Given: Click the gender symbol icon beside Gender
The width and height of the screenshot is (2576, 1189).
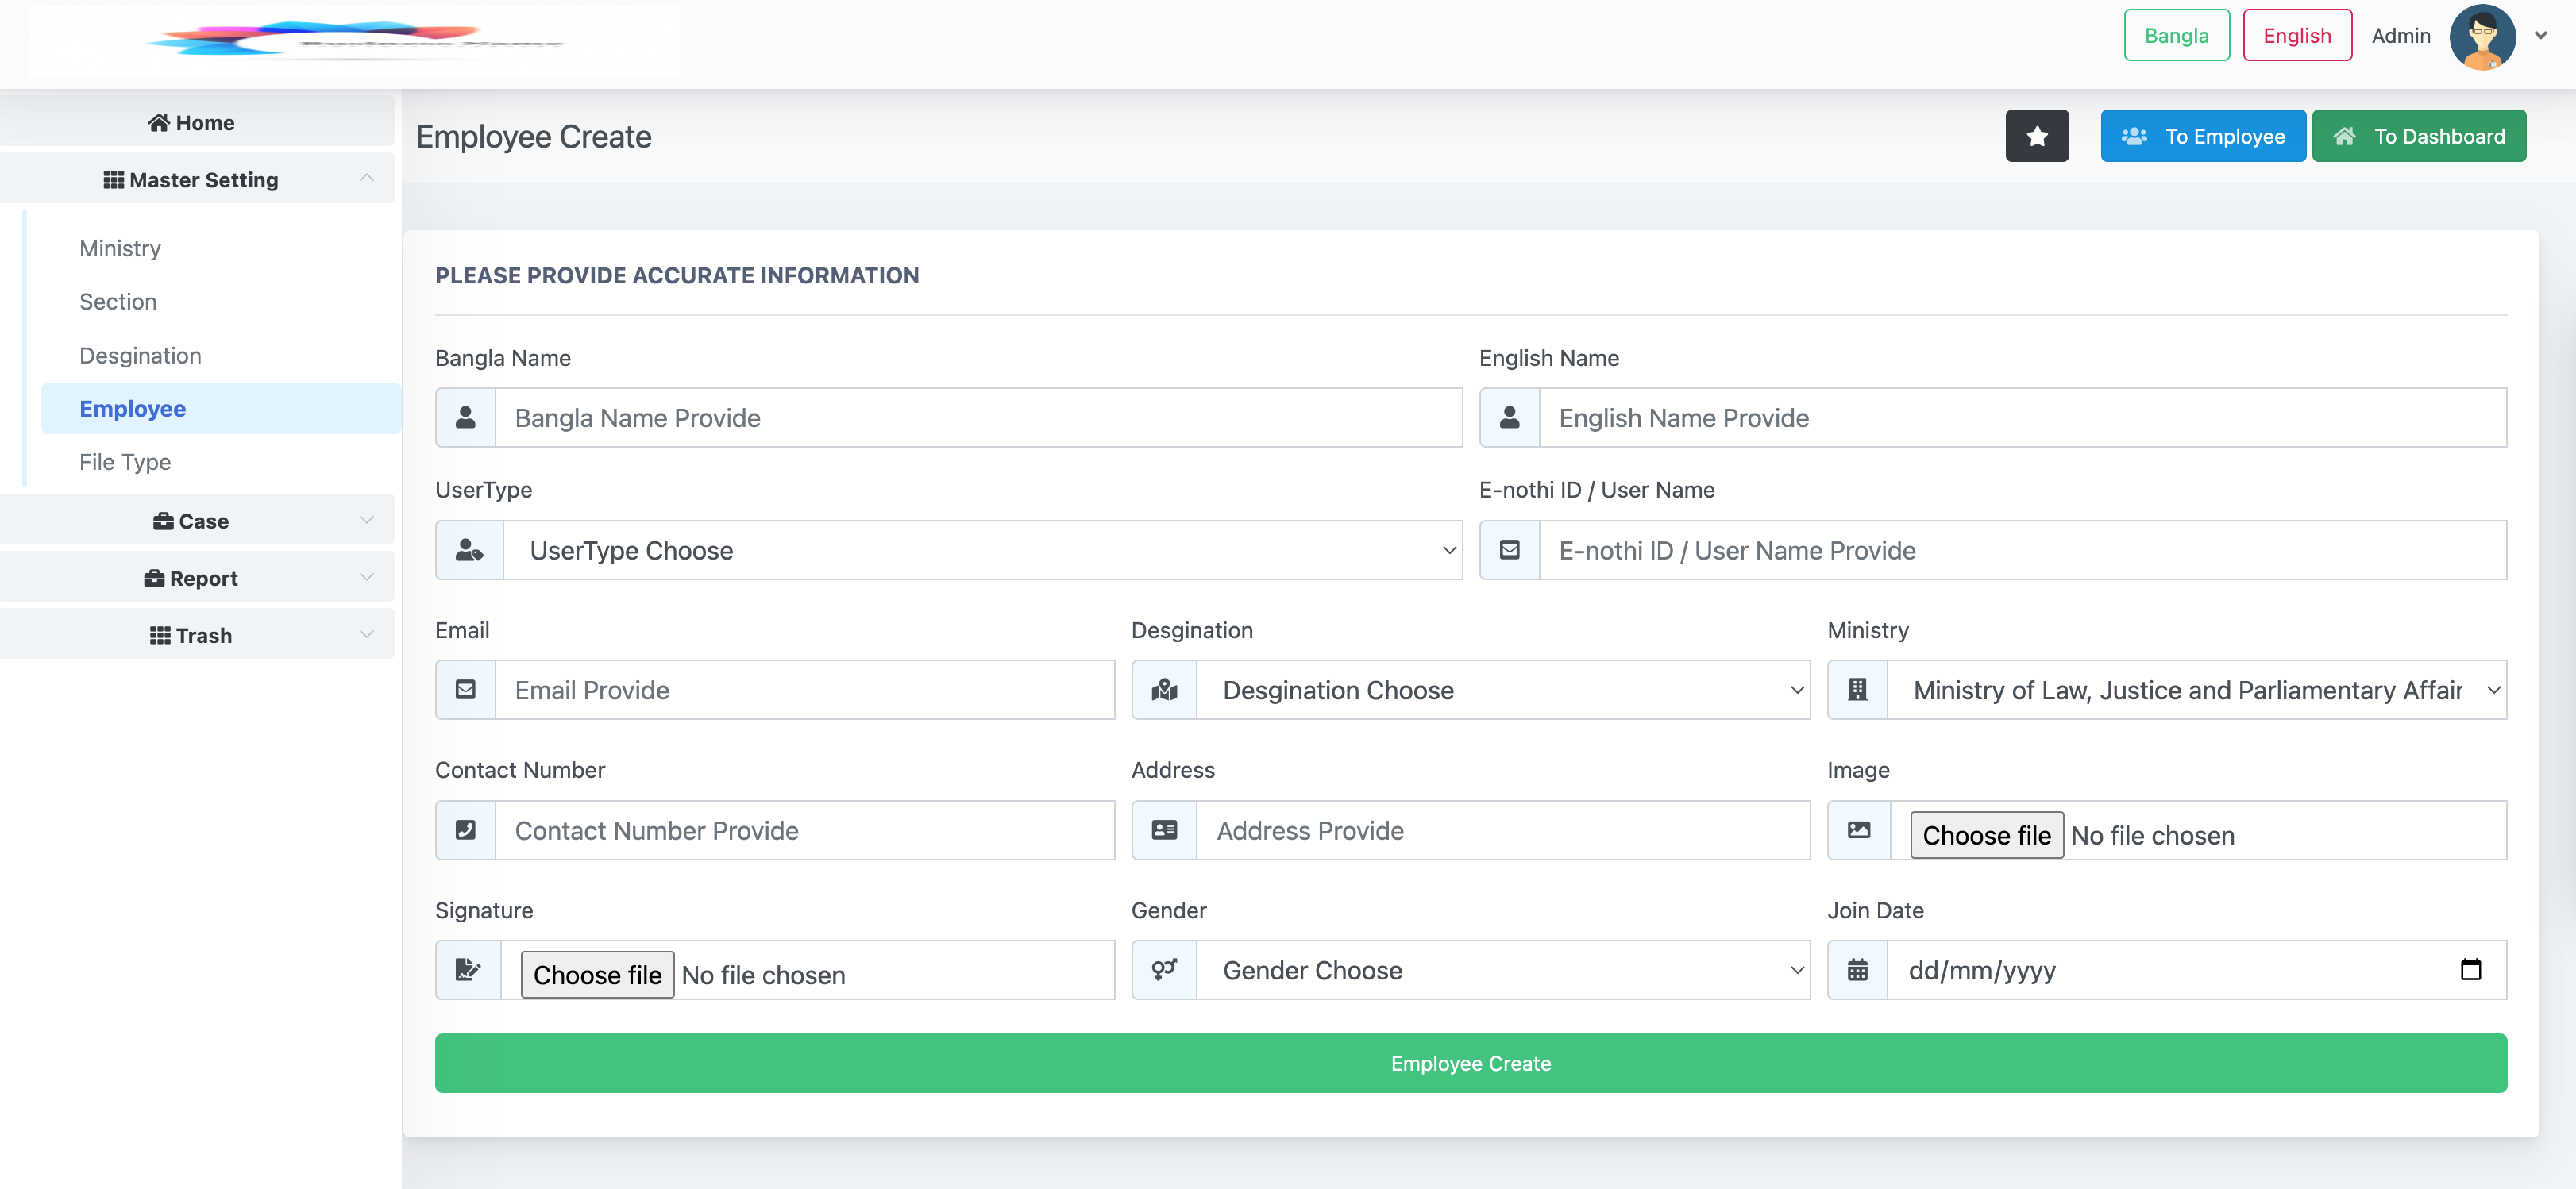Looking at the screenshot, I should 1164,969.
